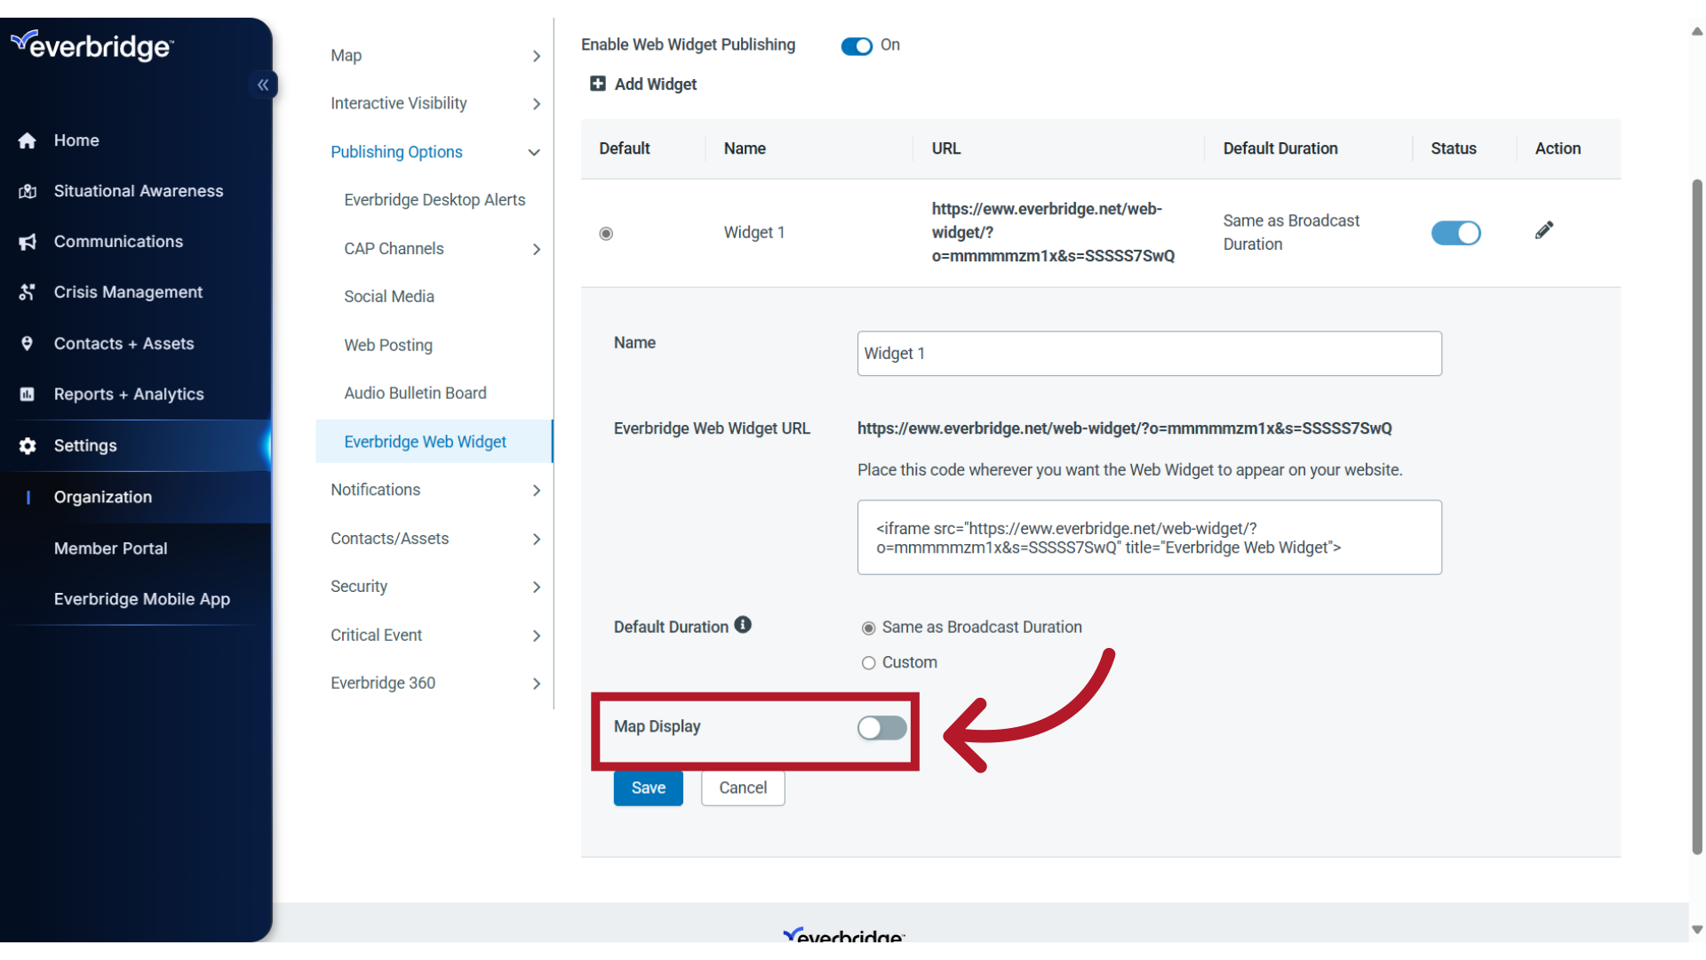Open Crisis Management section

click(128, 292)
